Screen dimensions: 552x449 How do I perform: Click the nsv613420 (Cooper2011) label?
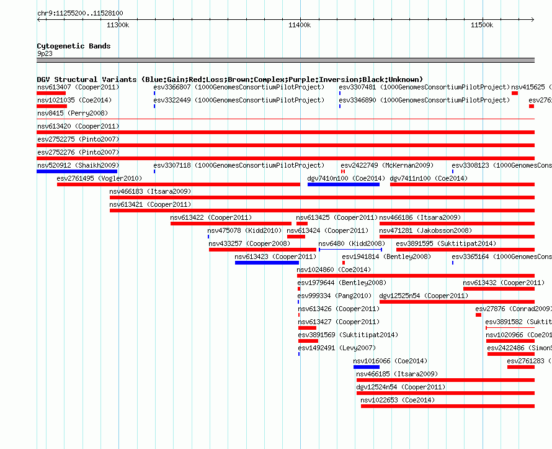[x=78, y=126]
